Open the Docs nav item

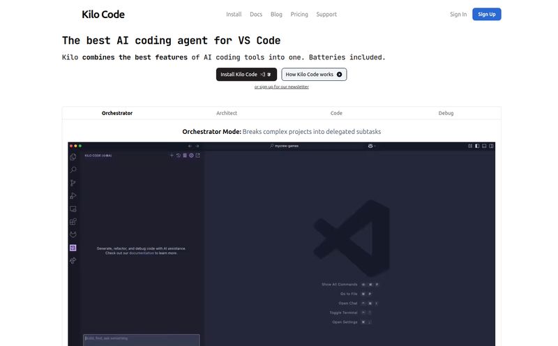[256, 14]
